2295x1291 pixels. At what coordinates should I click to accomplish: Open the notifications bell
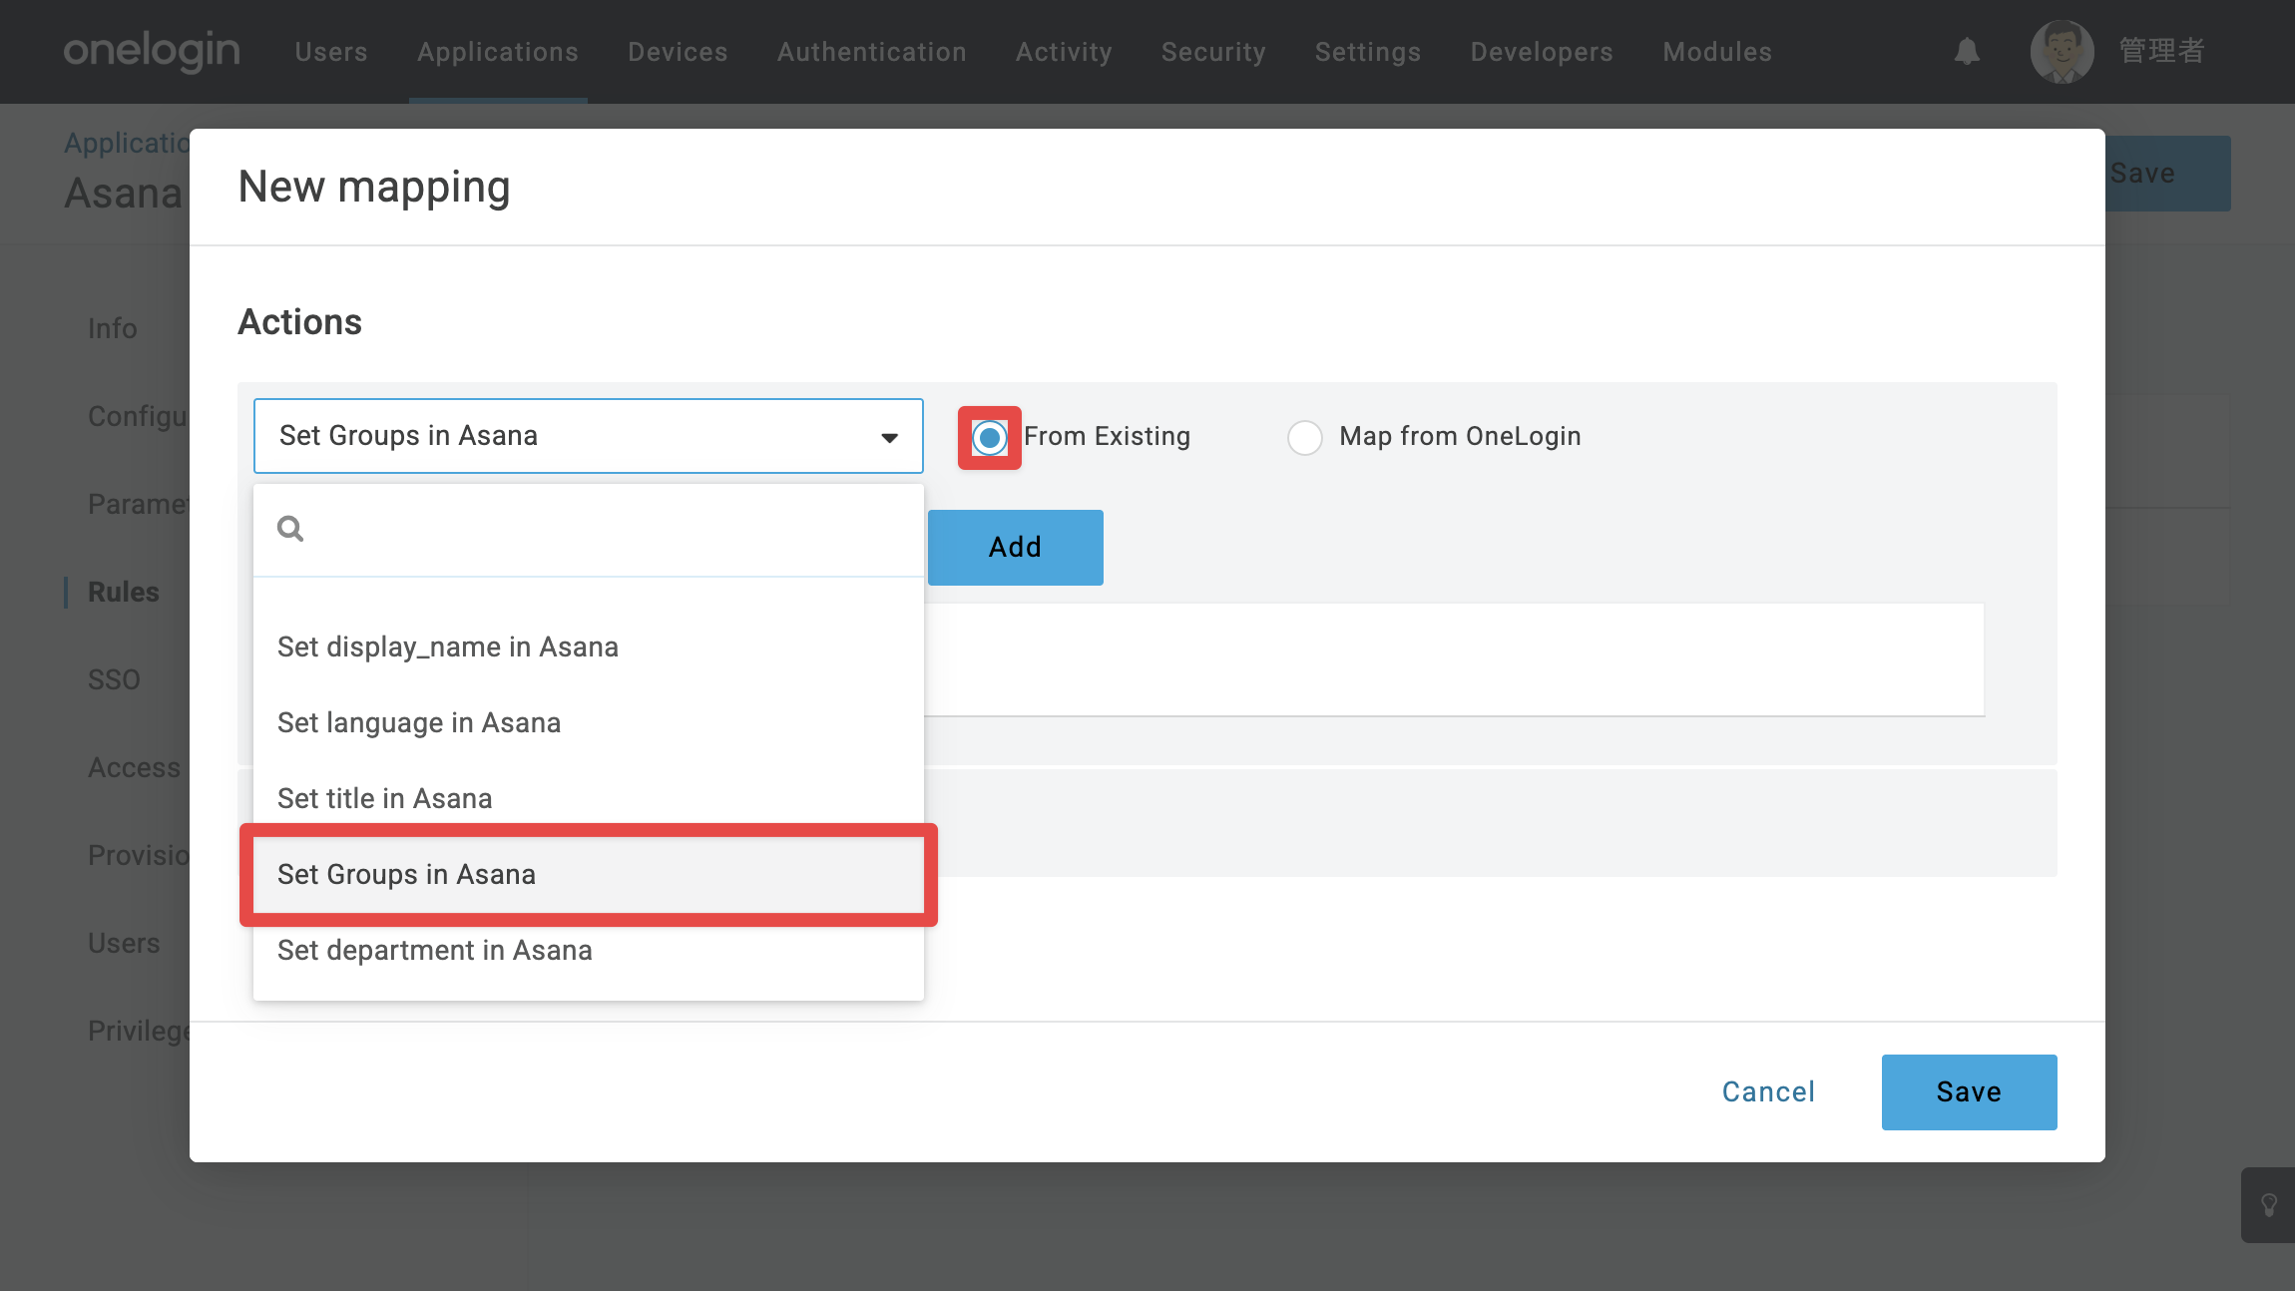click(1967, 51)
